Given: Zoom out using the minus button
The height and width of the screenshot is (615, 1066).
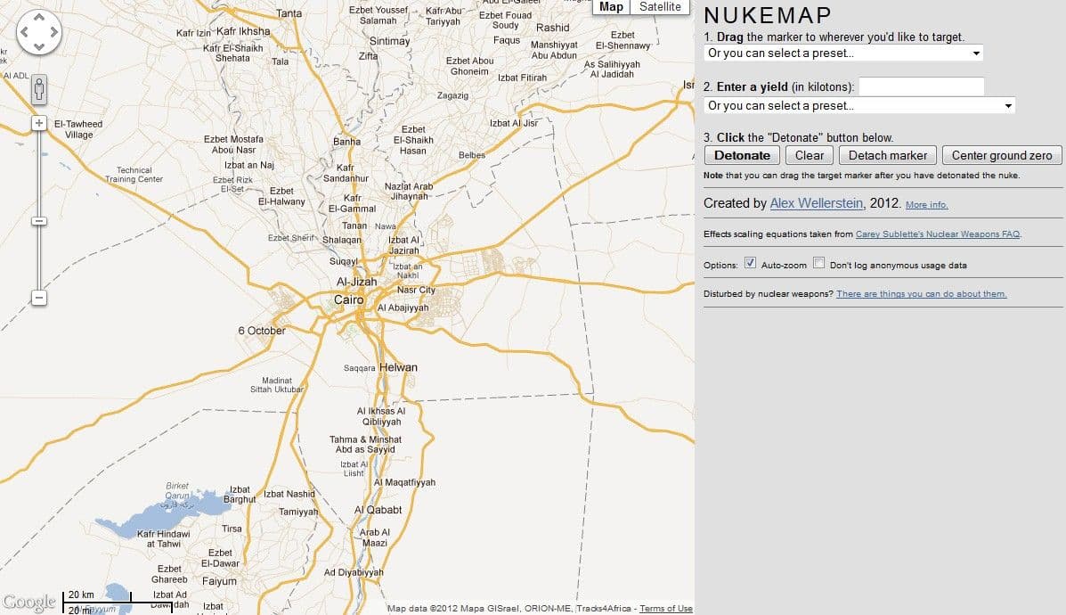Looking at the screenshot, I should coord(39,298).
